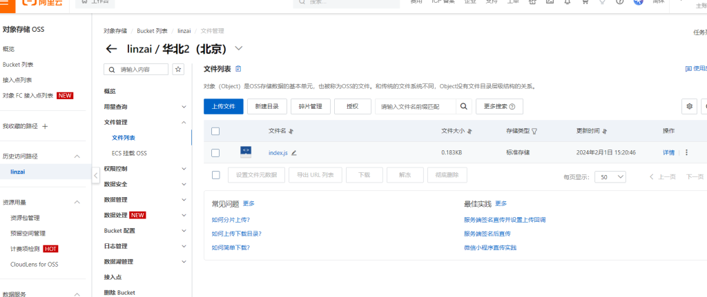707x297 pixels.
Task: Collapse the sidebar with the left chevron handle
Action: (95, 176)
